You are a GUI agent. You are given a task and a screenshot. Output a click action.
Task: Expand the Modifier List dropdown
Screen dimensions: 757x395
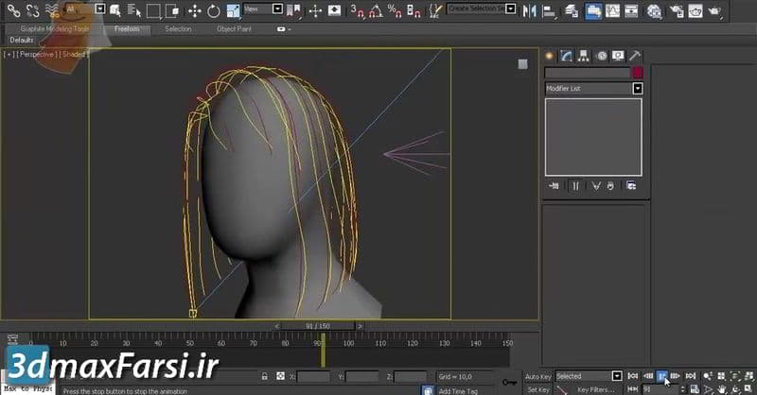(x=637, y=88)
